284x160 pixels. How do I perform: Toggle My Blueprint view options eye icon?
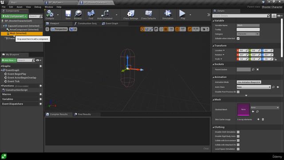pyautogui.click(x=39, y=60)
